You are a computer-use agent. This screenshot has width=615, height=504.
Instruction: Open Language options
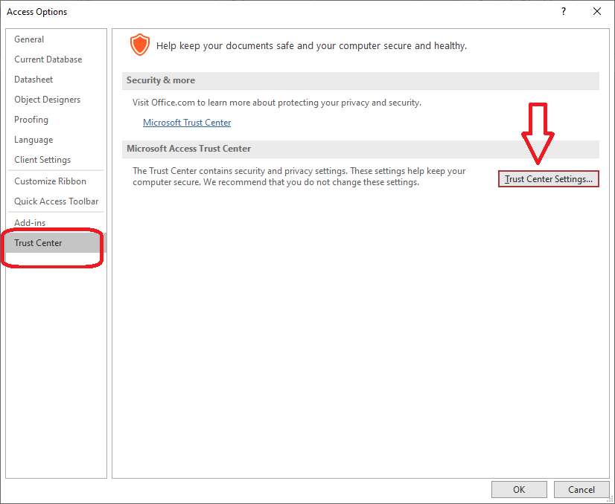pos(34,140)
